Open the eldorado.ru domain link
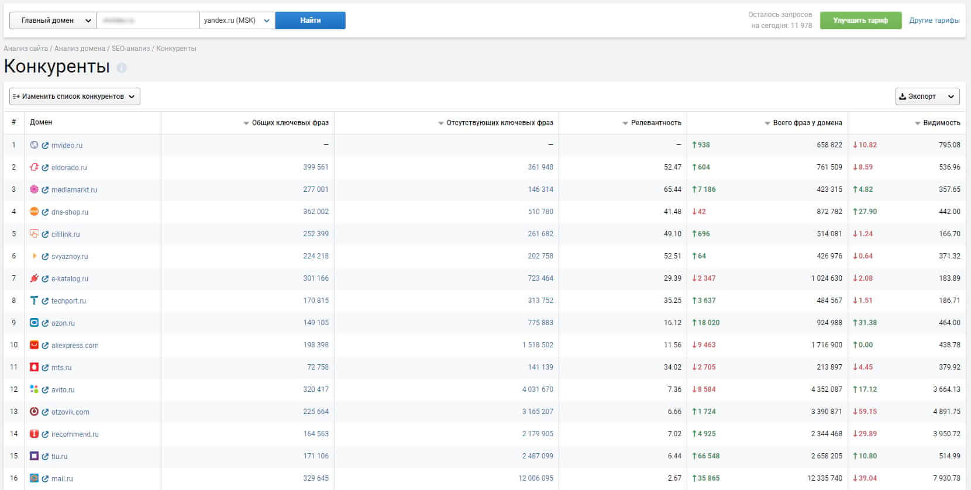 (x=69, y=168)
